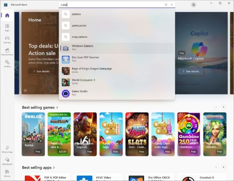Open the Home sidebar icon
Viewport: 234px width, 181px height.
pos(7,15)
